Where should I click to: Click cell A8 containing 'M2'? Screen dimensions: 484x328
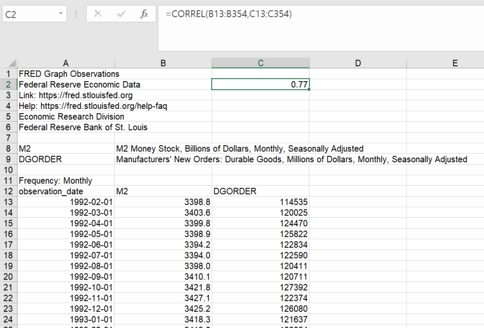coord(66,148)
